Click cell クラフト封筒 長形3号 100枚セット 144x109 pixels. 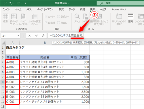click(45, 62)
